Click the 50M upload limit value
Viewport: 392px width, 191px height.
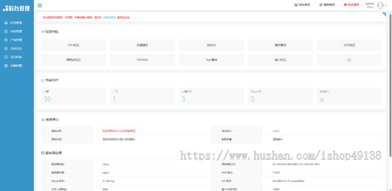pos(105,189)
